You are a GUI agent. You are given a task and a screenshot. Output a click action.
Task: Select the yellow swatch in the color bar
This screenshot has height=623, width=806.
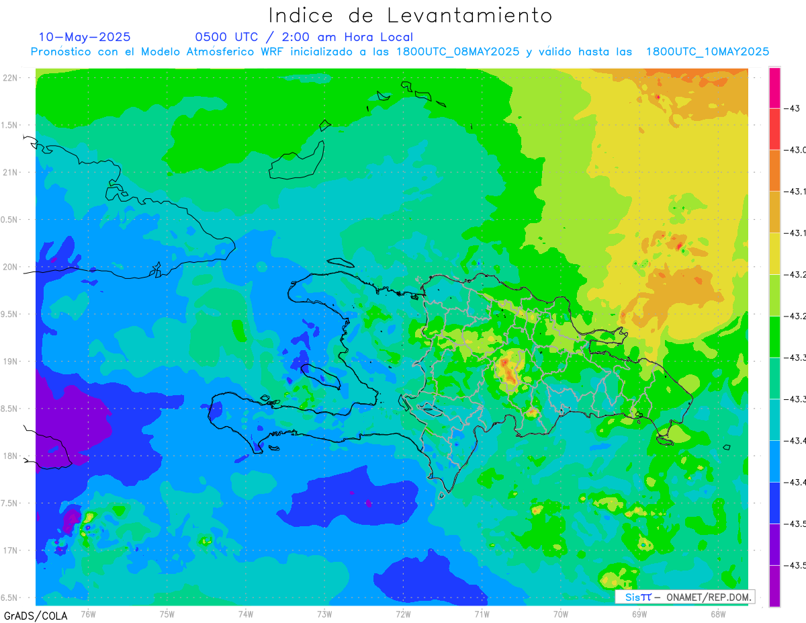[774, 253]
